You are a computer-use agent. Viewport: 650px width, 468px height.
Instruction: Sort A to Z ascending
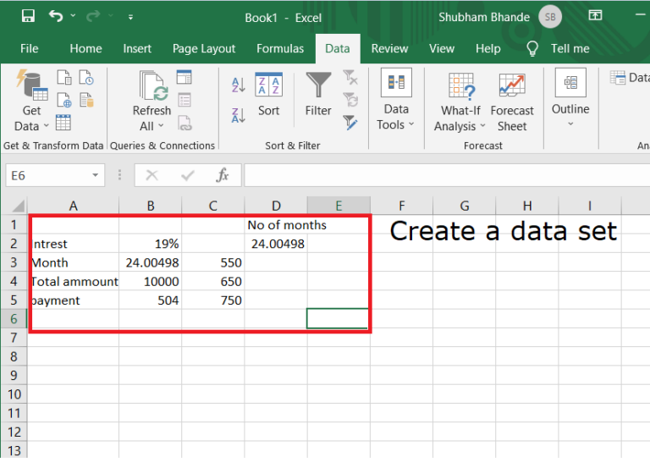coord(239,85)
